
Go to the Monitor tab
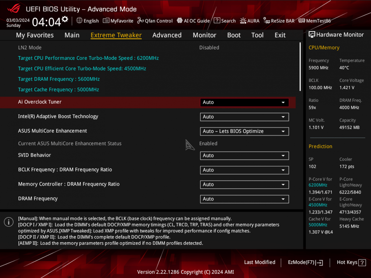point(204,35)
